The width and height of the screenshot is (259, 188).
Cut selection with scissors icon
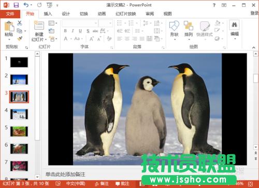click(20, 23)
